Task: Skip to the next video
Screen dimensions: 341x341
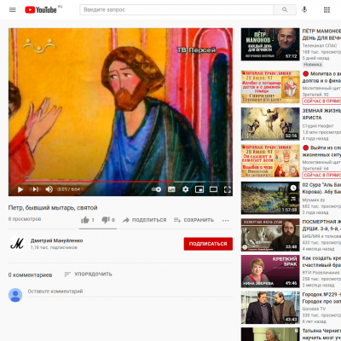Action: [36, 189]
